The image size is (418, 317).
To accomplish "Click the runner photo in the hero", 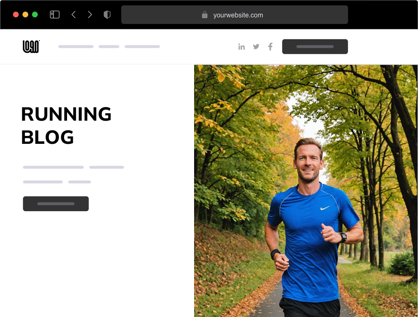I will 306,191.
